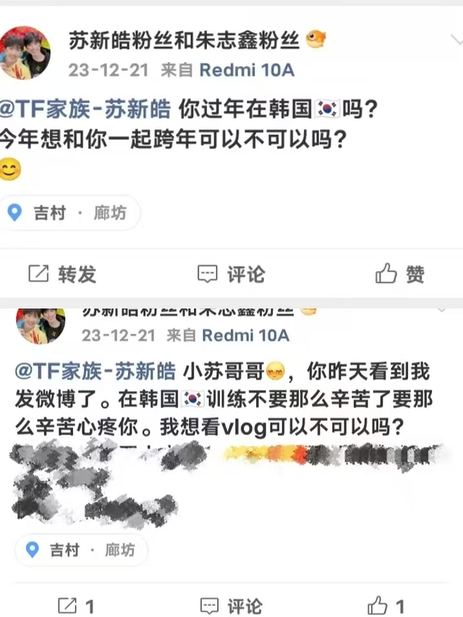Open @TF家族-苏新皓 mention in second post
Screen dimensions: 463x617
coord(95,371)
